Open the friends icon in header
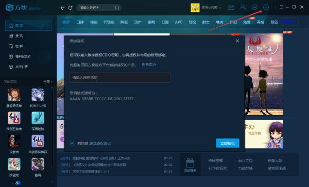309x187 pixels. pyautogui.click(x=243, y=7)
